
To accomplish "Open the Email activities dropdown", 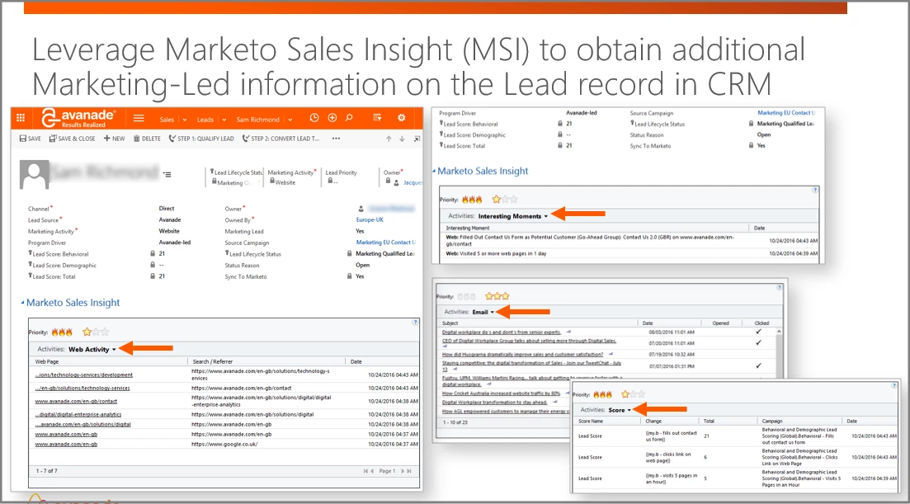I will (483, 312).
